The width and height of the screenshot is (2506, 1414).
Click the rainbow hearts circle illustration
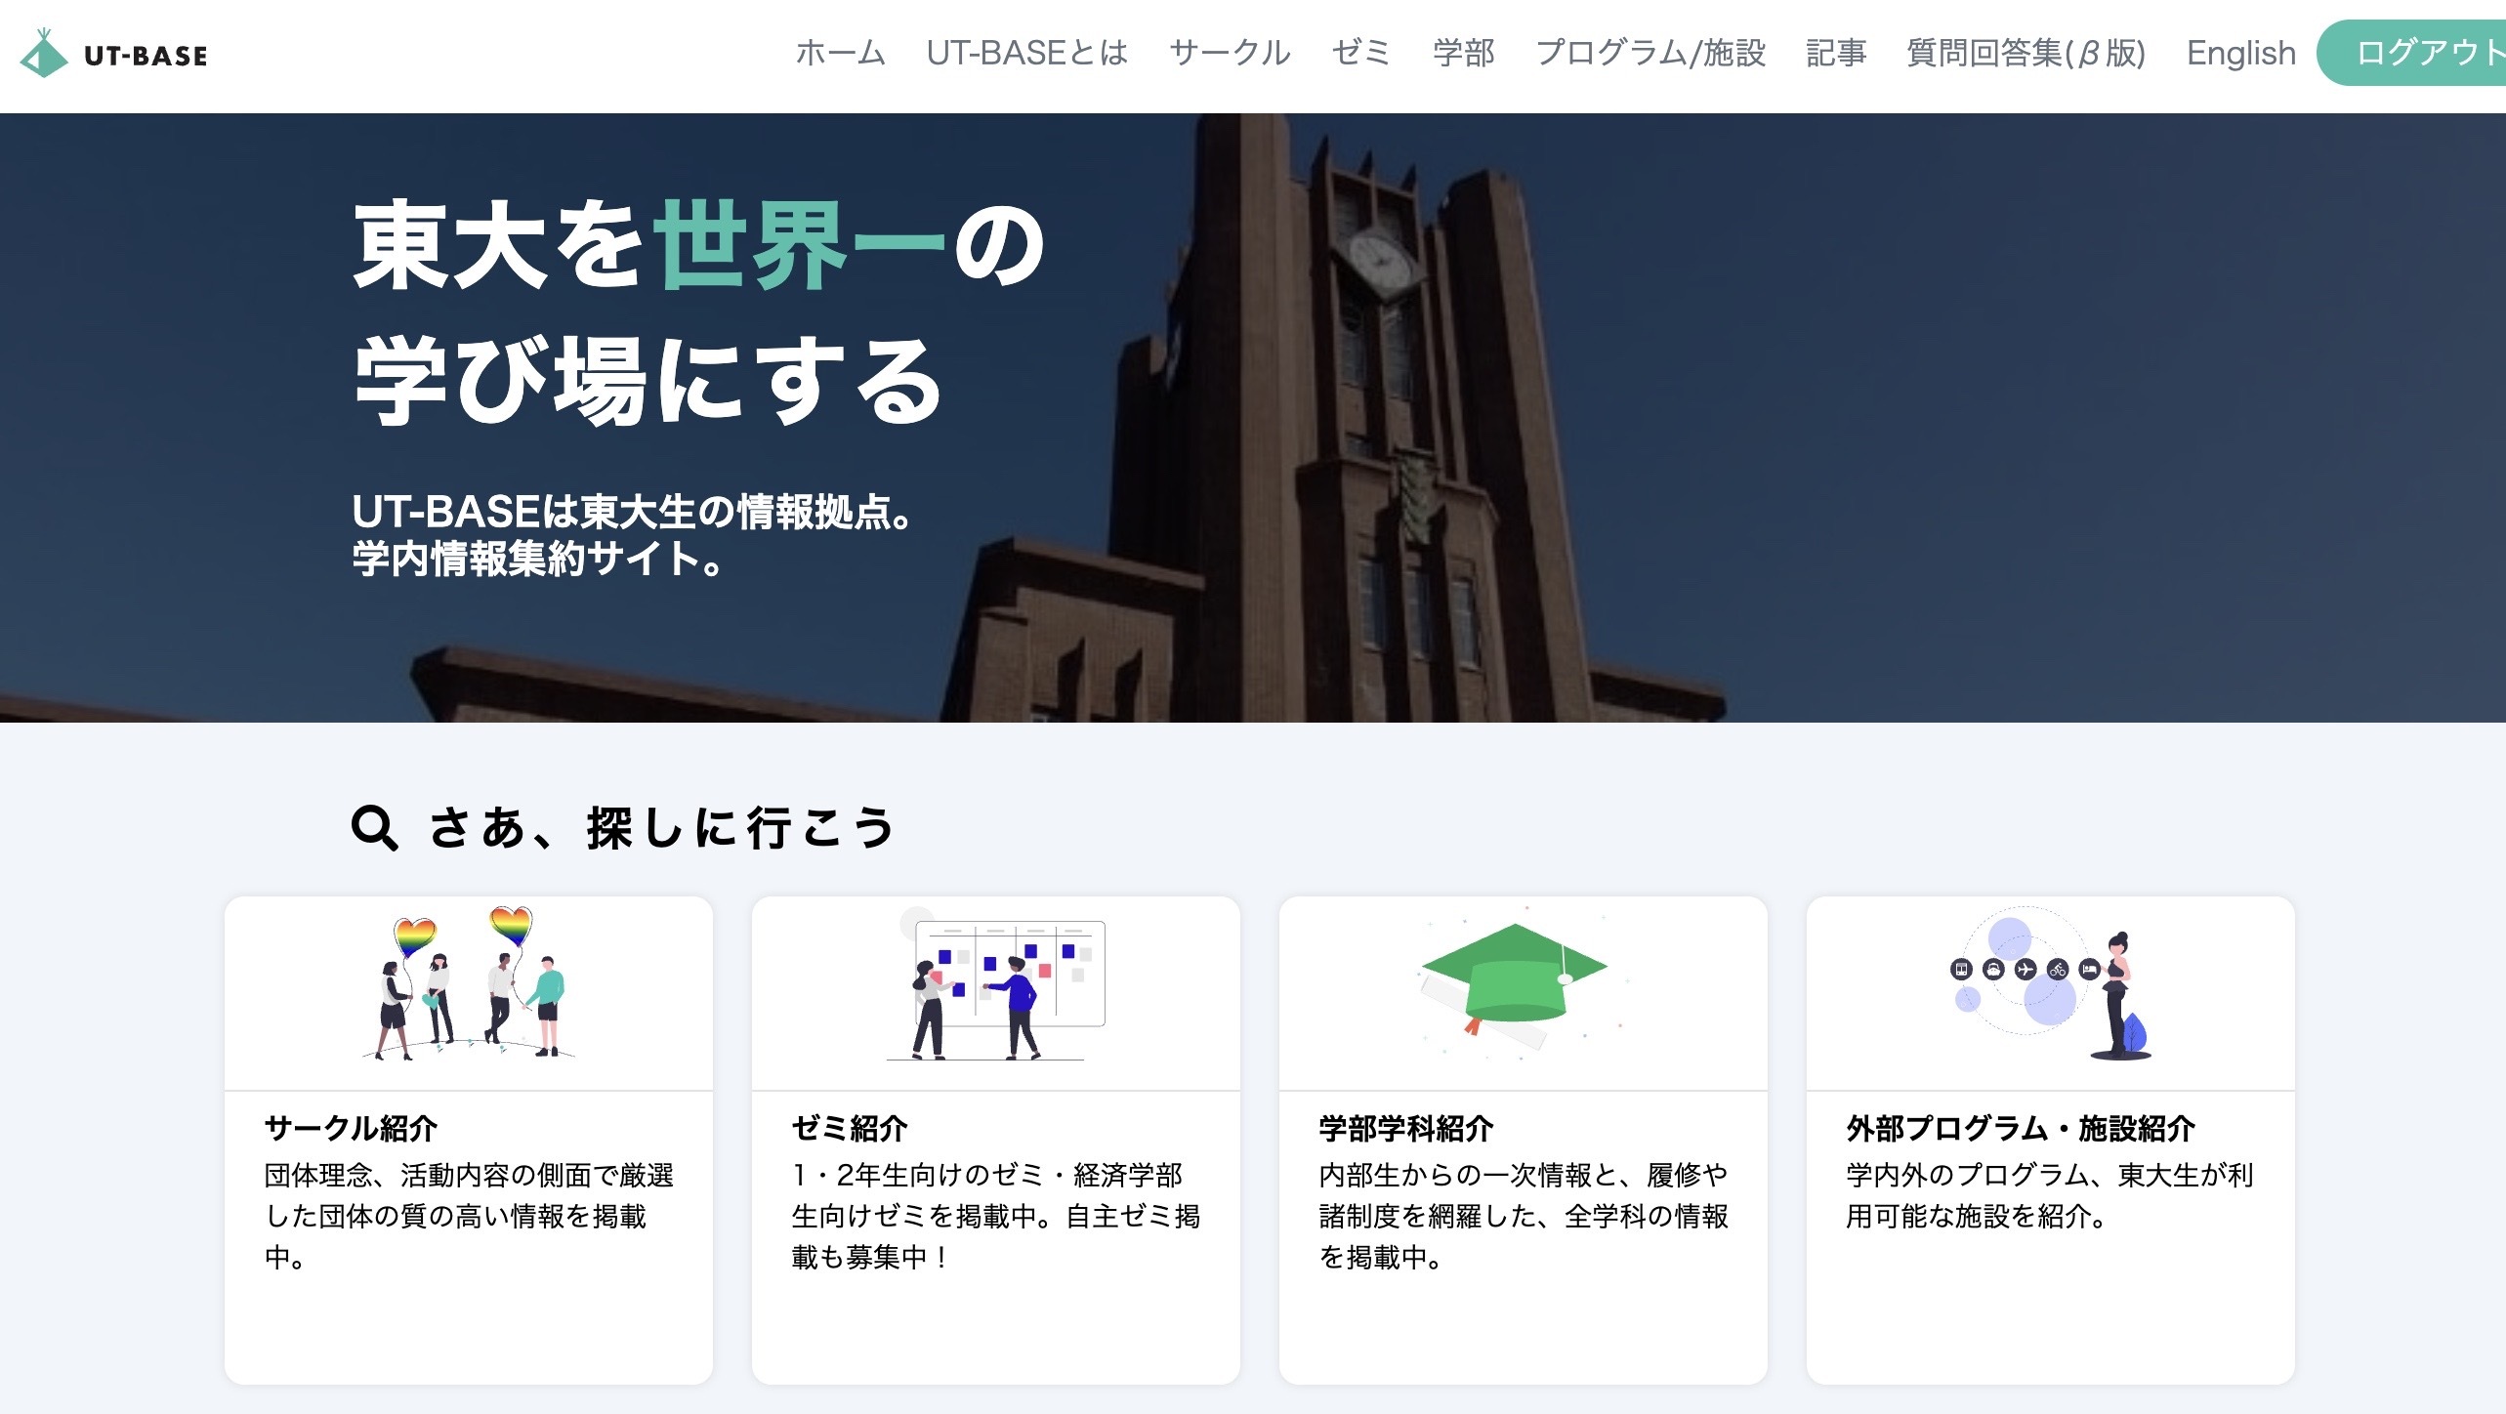(x=469, y=982)
